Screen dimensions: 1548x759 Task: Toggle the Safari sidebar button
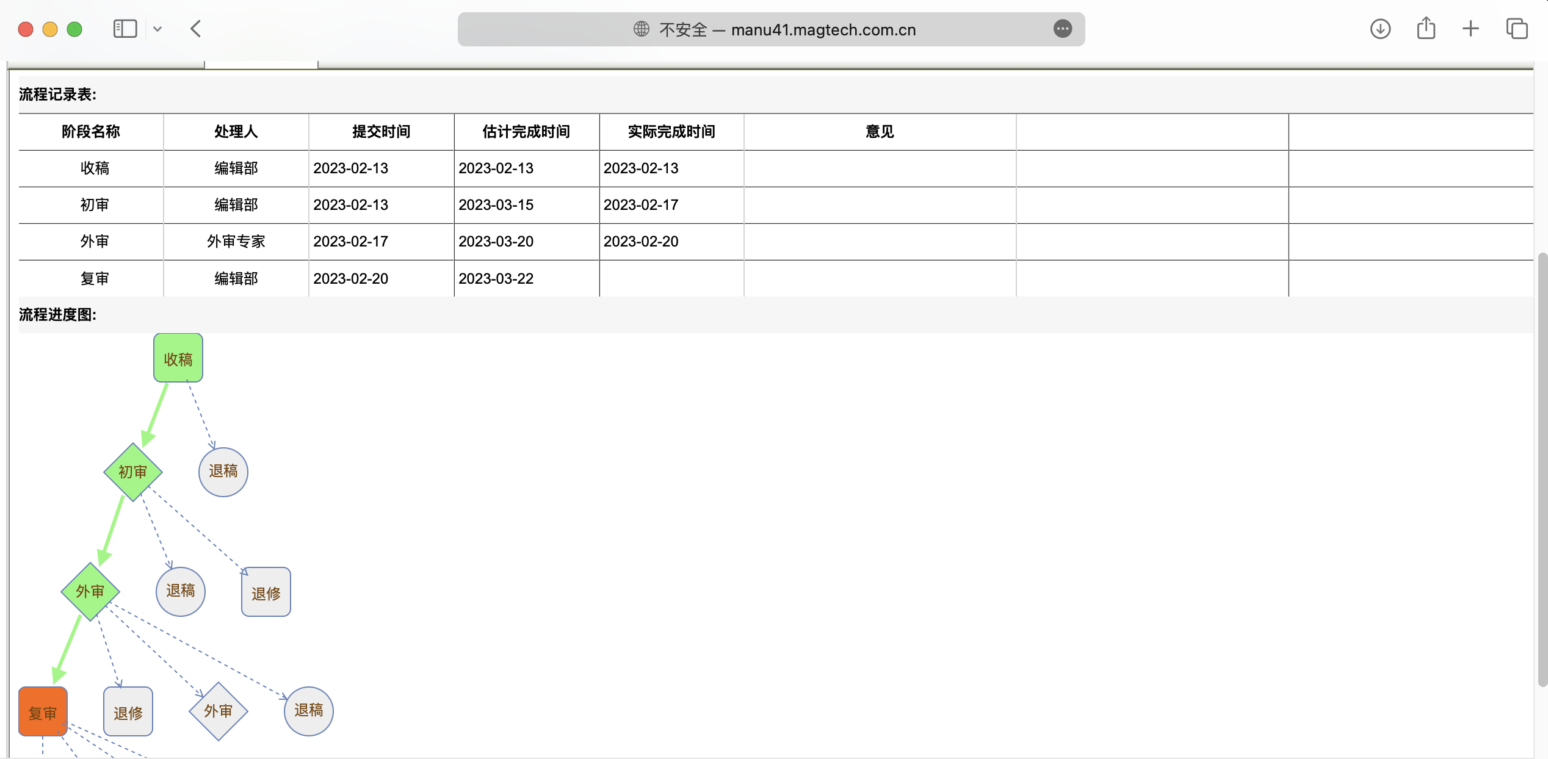(x=125, y=29)
